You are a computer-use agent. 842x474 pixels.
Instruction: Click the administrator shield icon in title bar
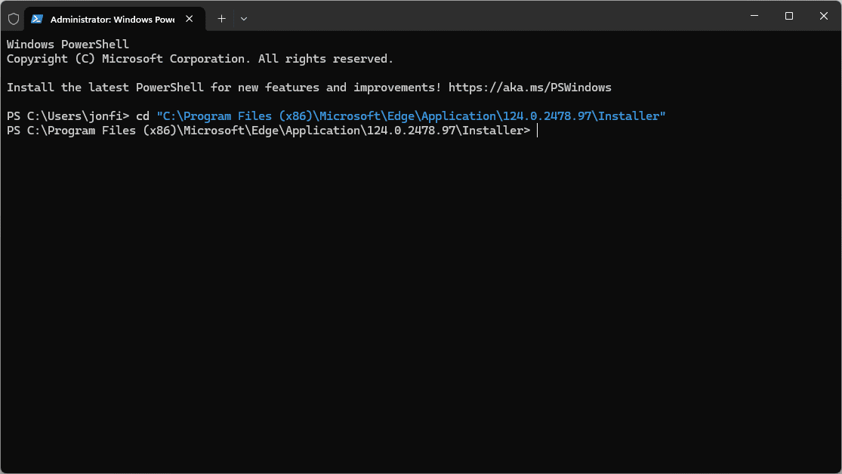pyautogui.click(x=14, y=19)
